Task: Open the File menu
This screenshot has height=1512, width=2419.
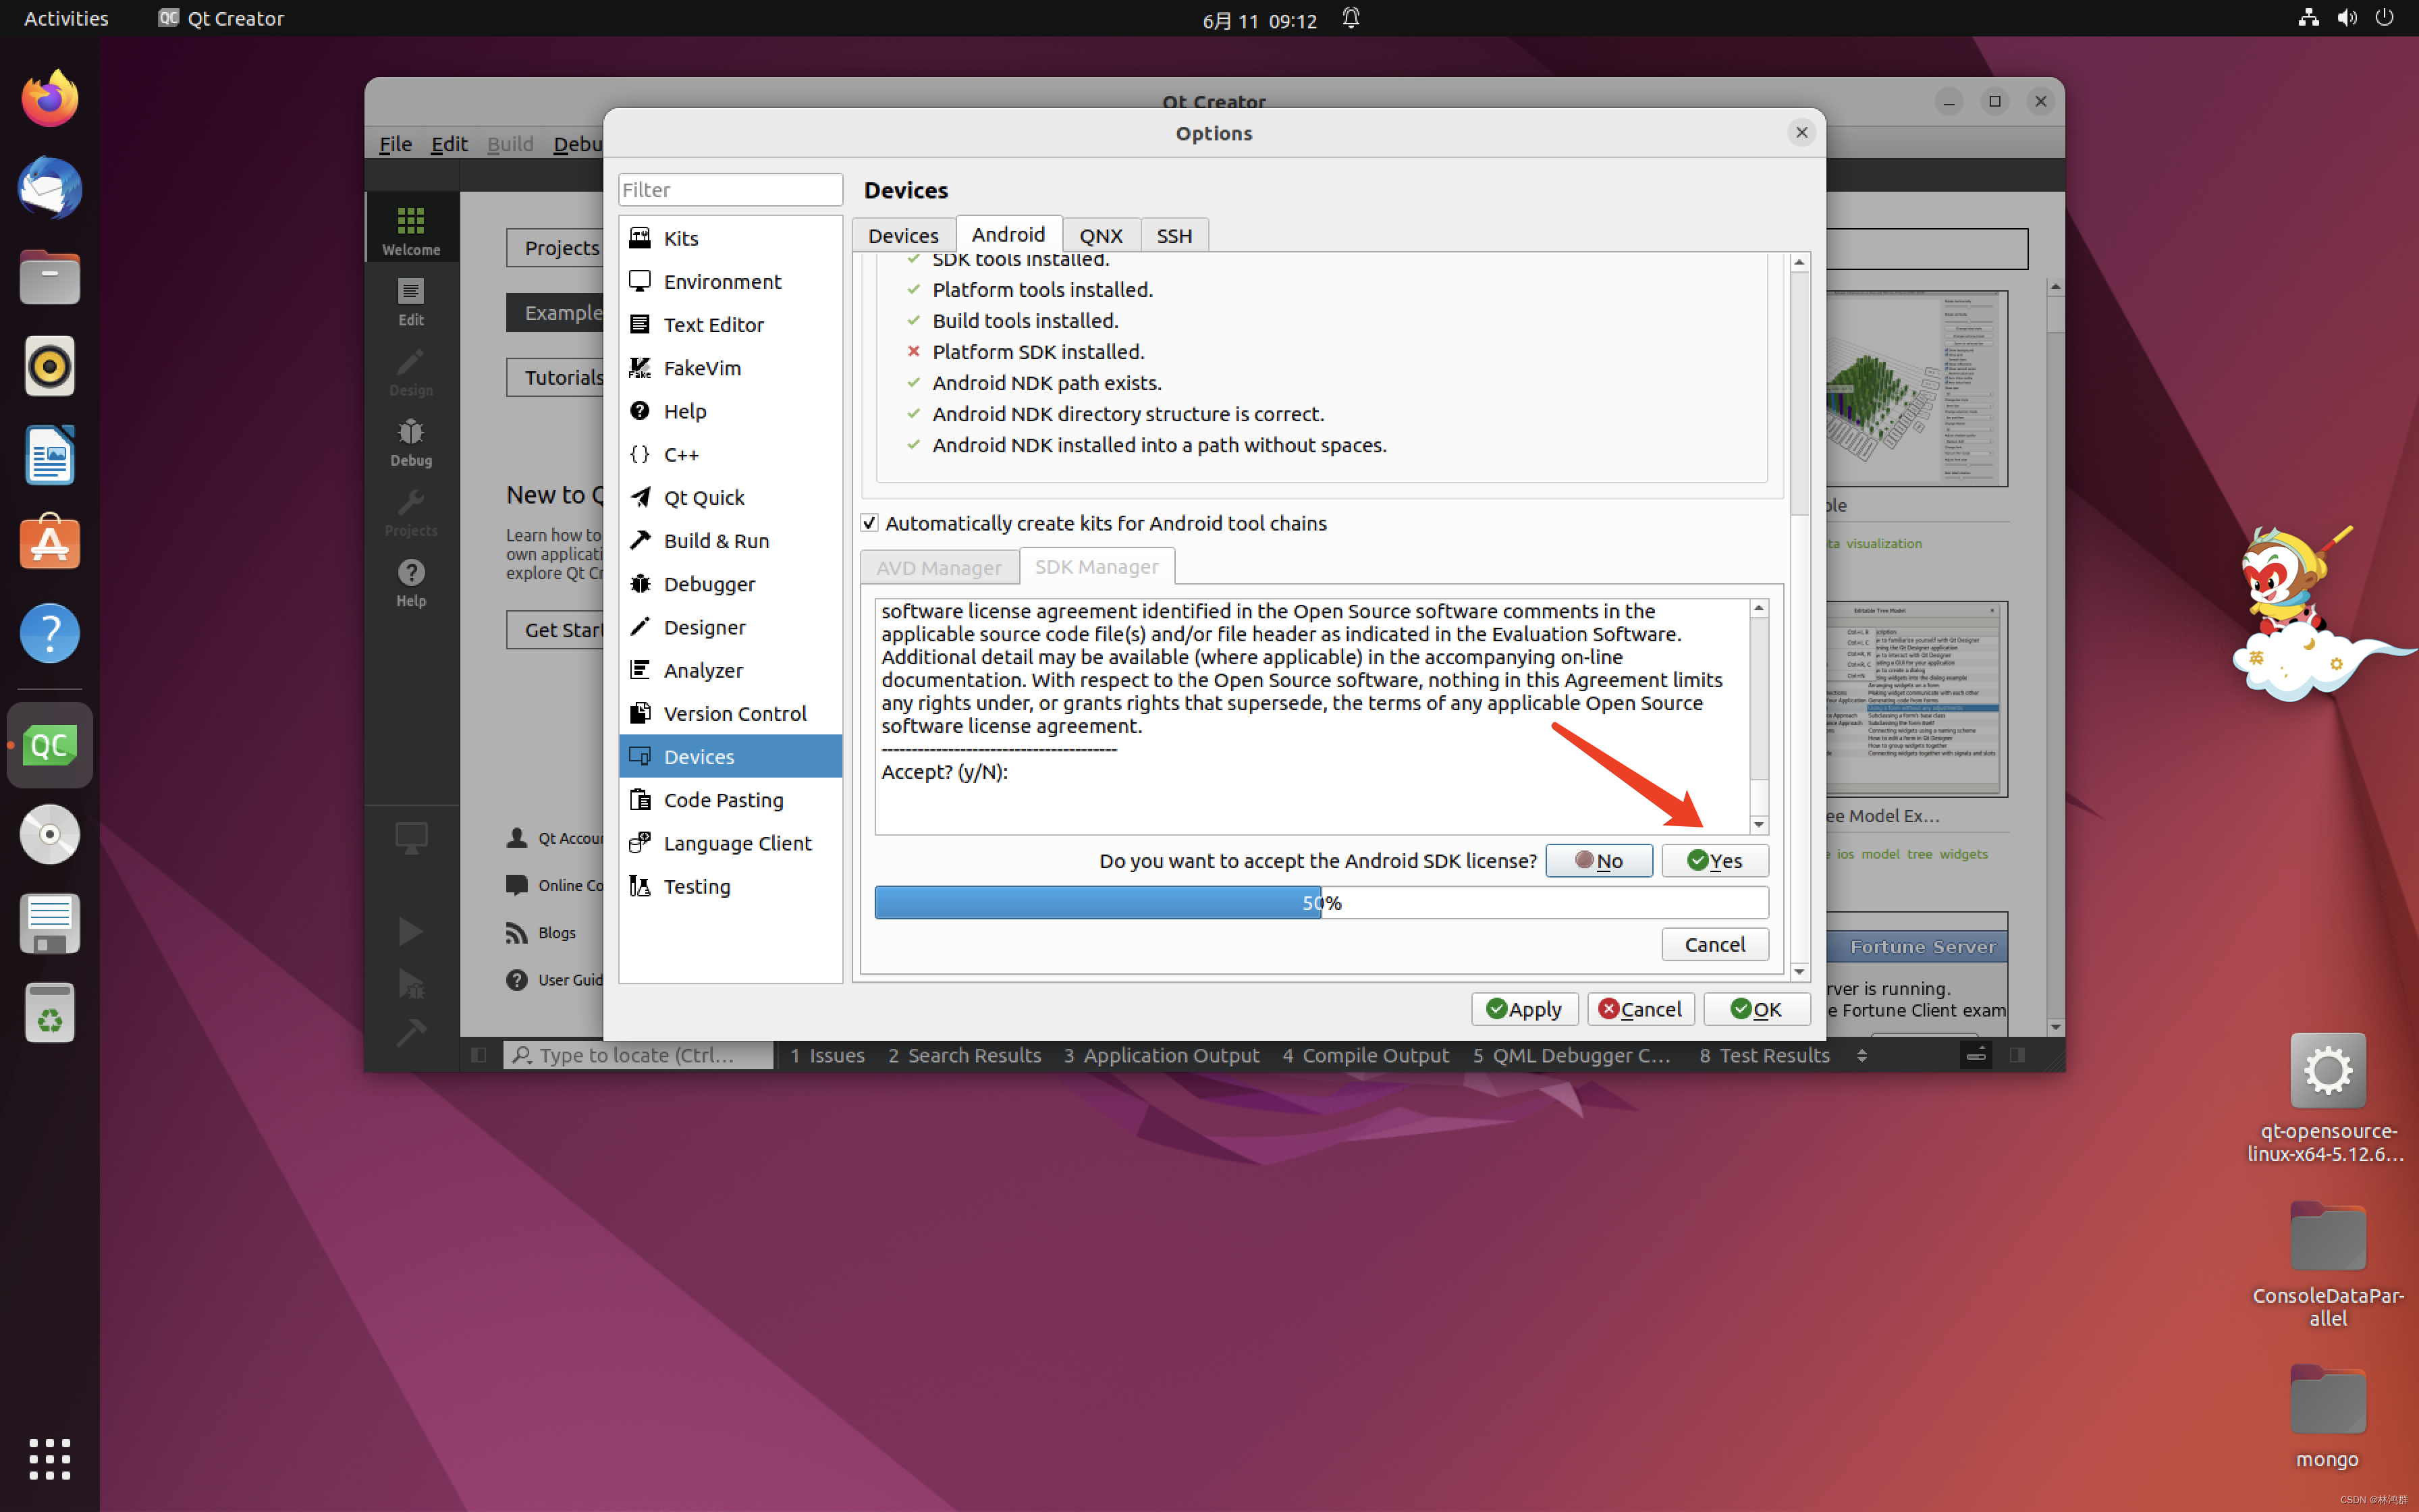Action: [x=395, y=144]
